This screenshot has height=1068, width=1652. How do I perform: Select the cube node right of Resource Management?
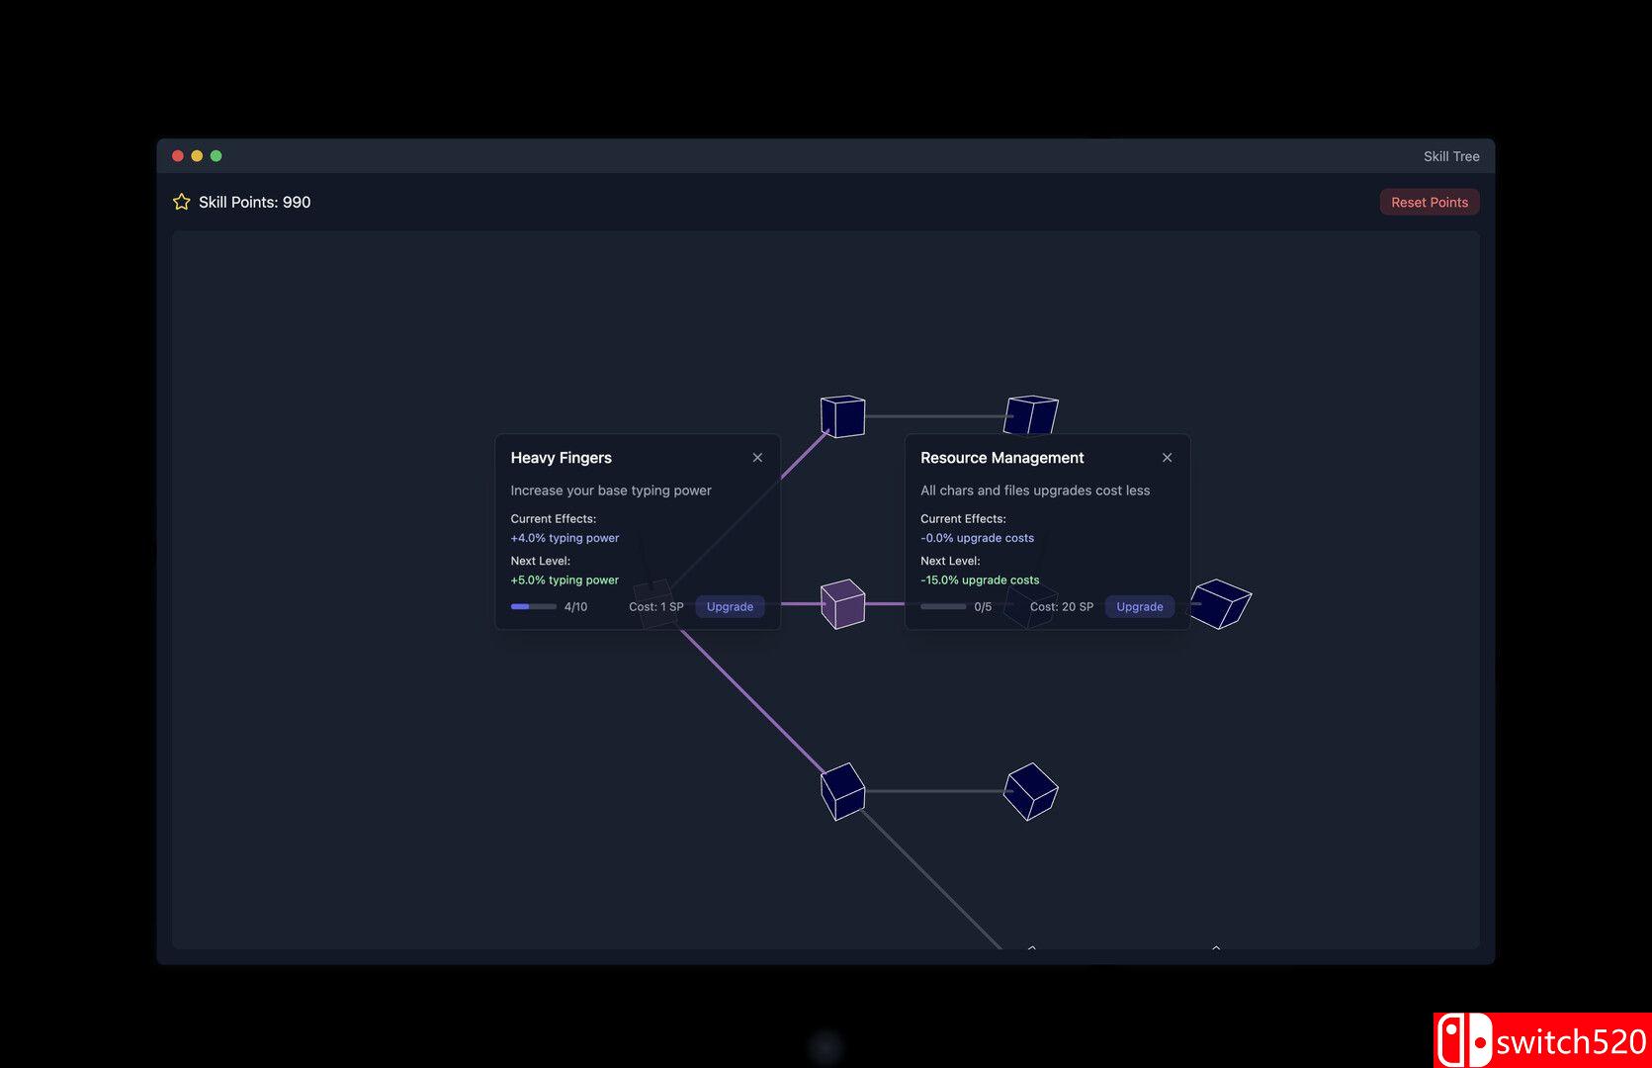(1220, 603)
